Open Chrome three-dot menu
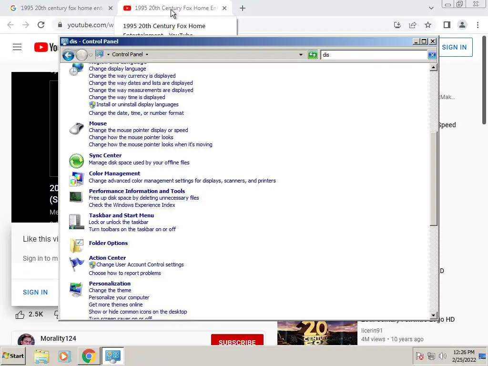 [478, 25]
